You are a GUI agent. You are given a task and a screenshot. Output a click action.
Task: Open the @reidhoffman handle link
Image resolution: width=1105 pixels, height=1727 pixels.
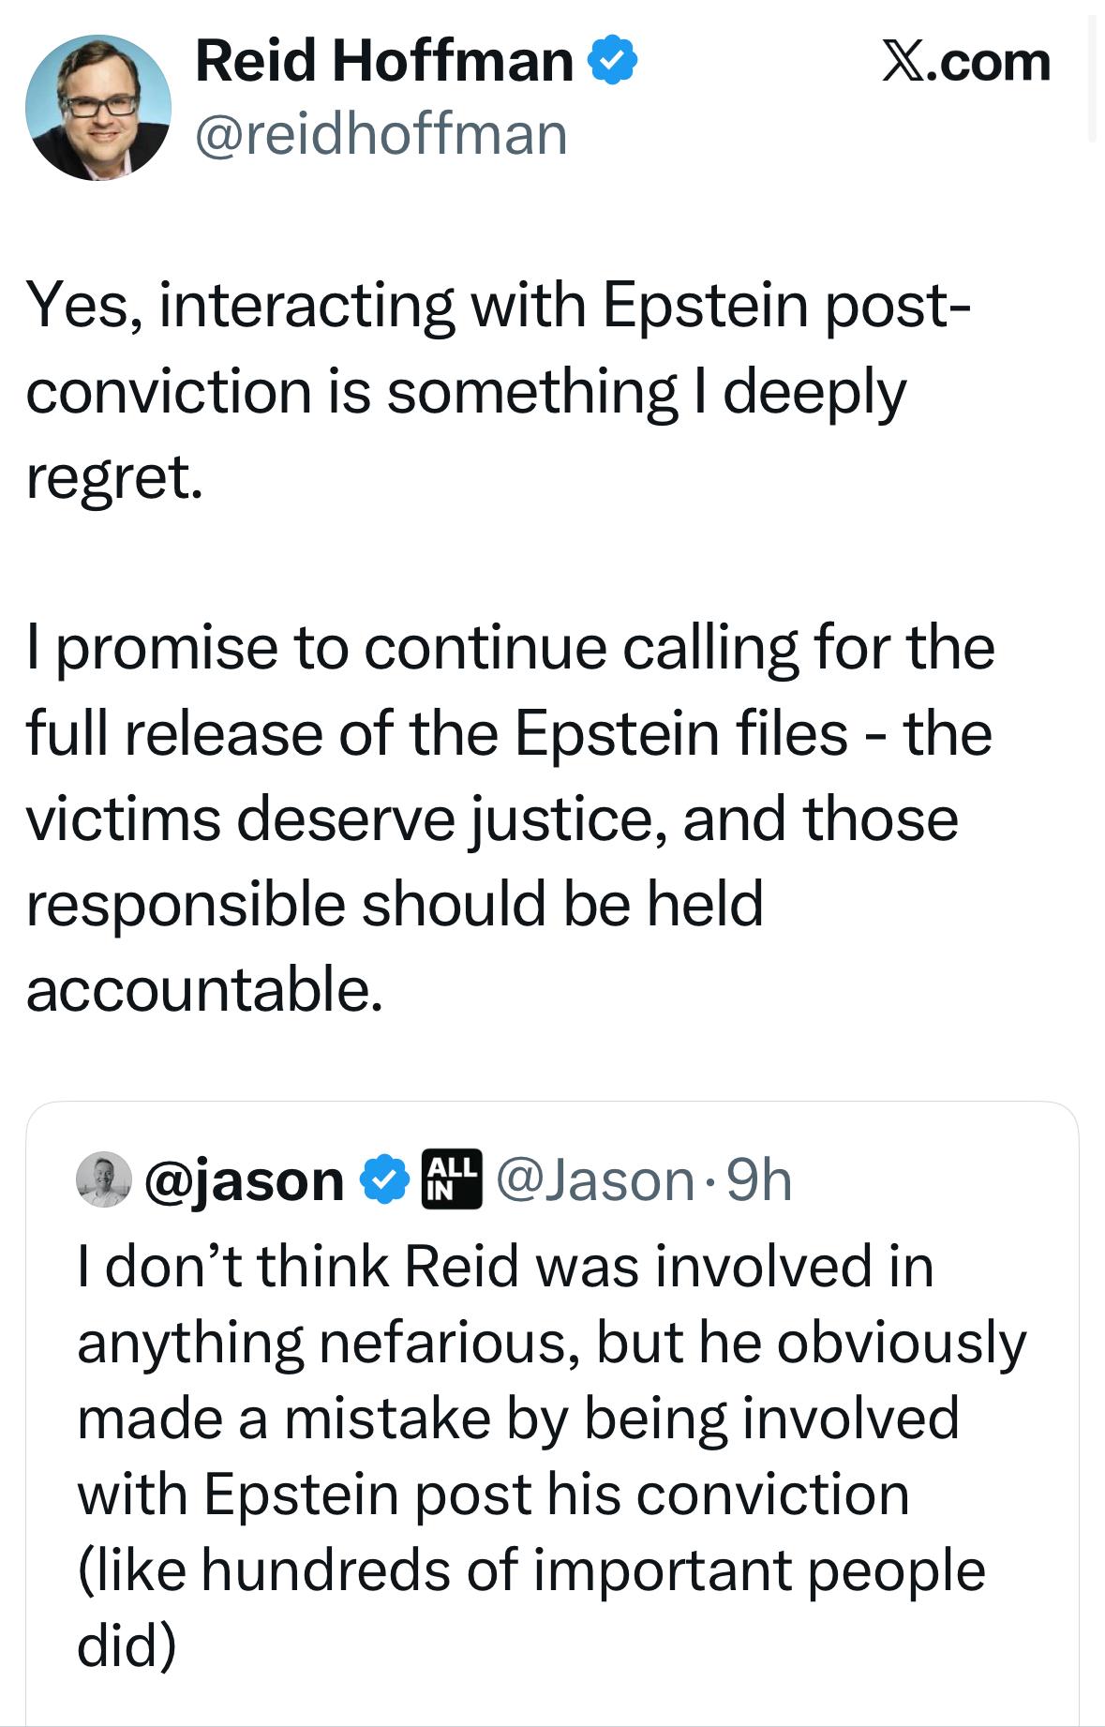(x=381, y=134)
